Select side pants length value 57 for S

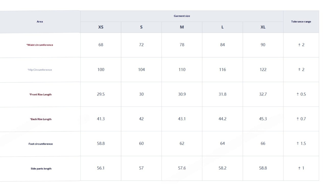141,168
